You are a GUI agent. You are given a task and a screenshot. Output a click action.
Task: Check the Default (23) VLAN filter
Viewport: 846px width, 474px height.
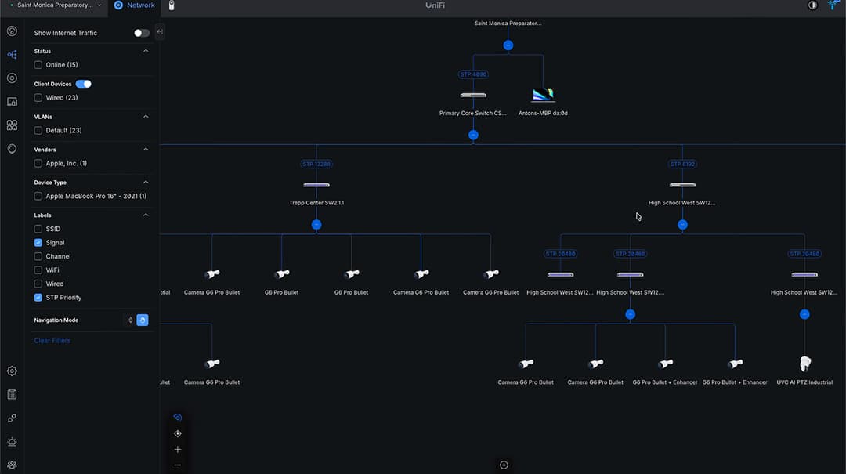pyautogui.click(x=38, y=130)
